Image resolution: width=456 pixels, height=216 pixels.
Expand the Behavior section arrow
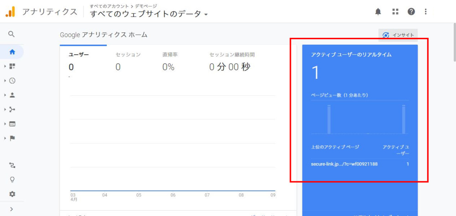(5, 124)
